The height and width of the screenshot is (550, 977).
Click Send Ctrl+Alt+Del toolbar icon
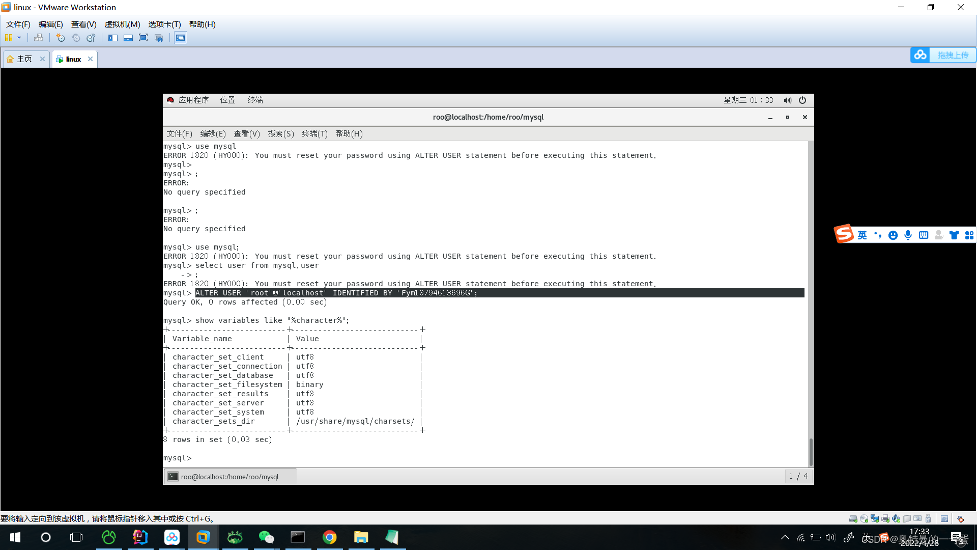click(39, 38)
